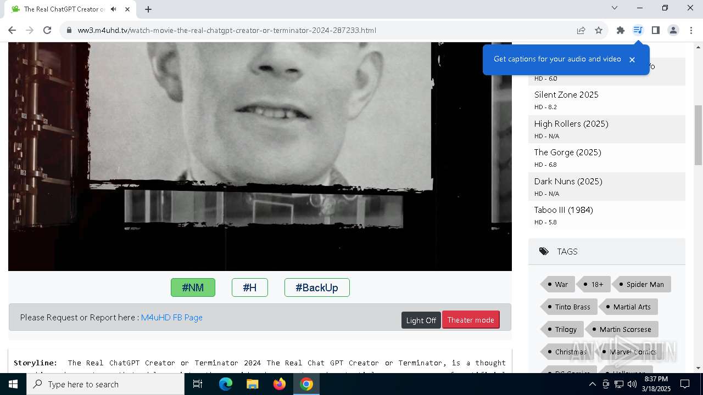Mute the audio in the ChatGPT tab
Screen dimensions: 703x395
tap(113, 9)
